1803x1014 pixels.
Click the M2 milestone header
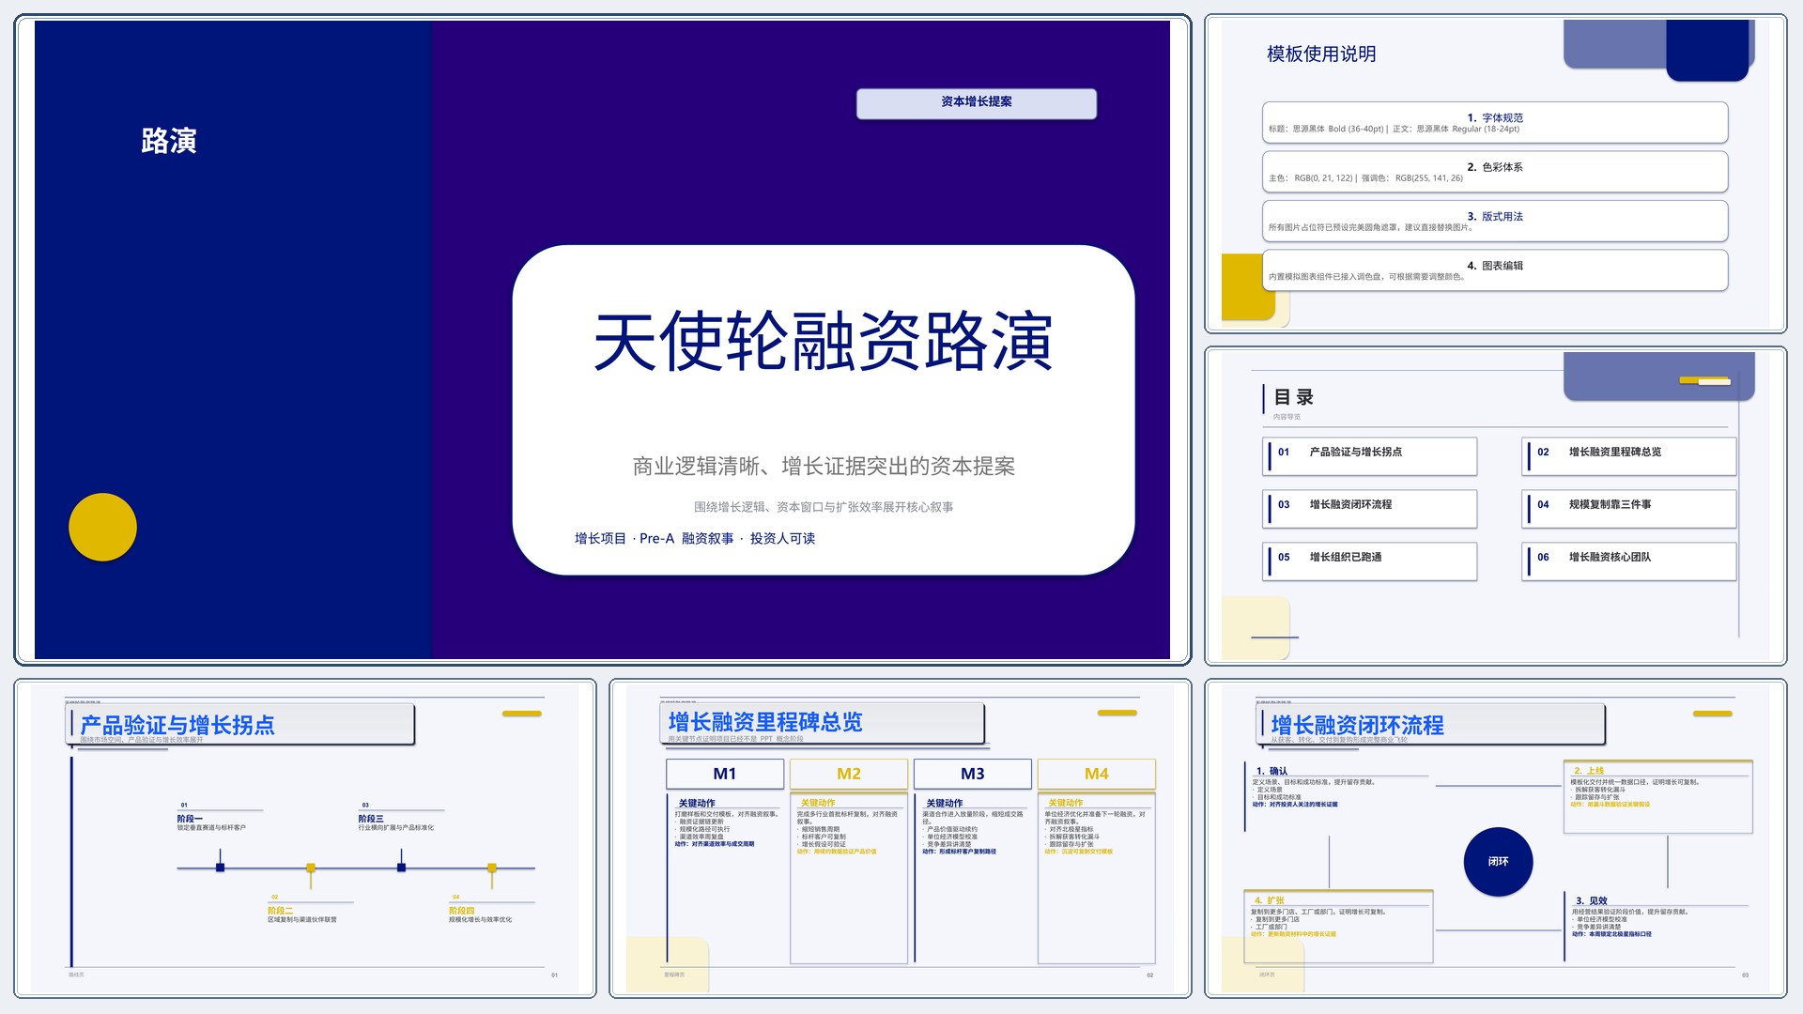pos(849,774)
